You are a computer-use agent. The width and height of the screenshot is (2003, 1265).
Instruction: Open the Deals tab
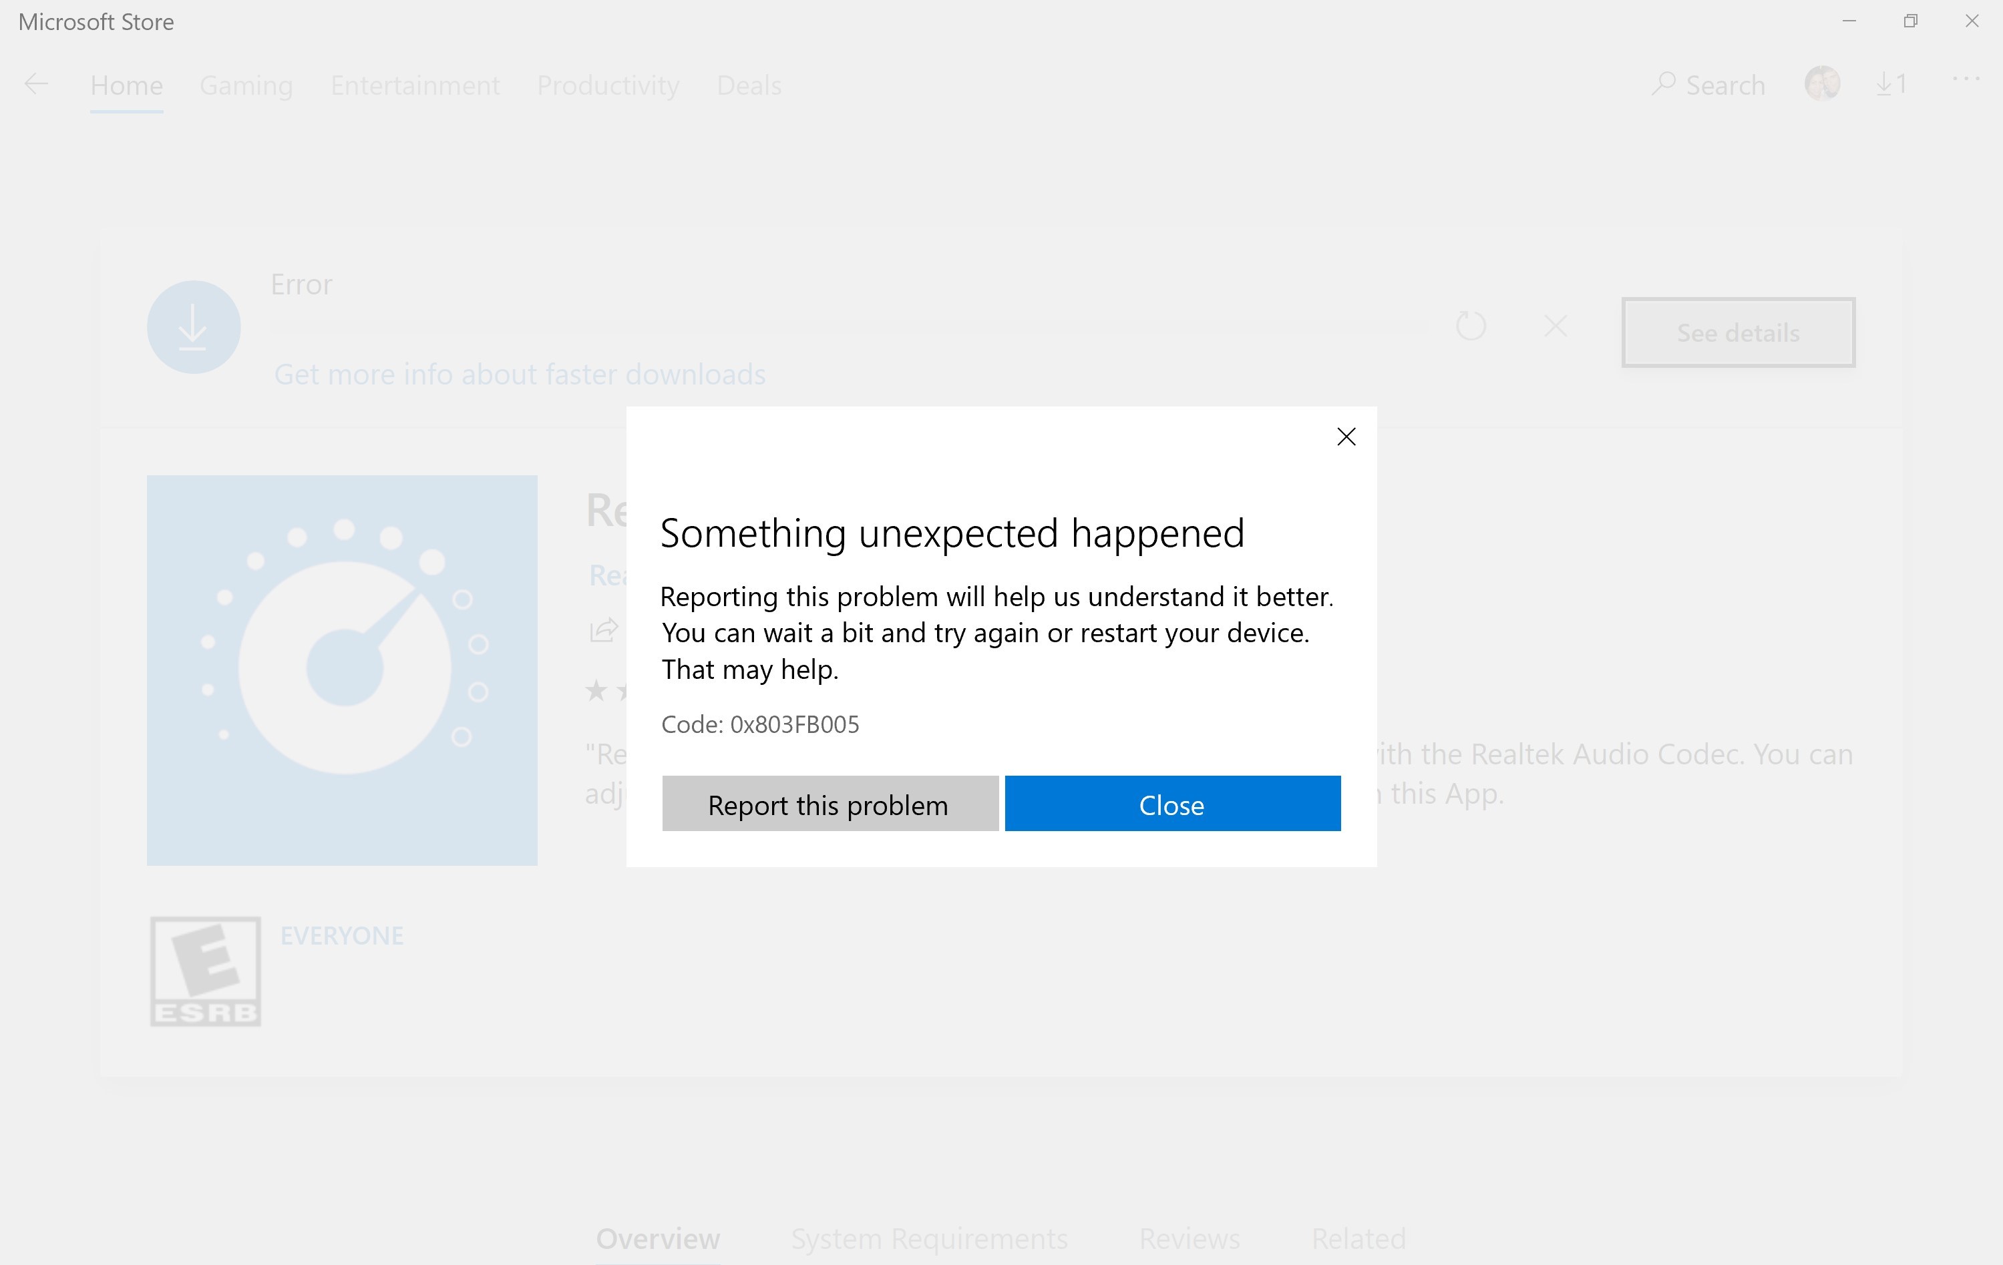(749, 85)
